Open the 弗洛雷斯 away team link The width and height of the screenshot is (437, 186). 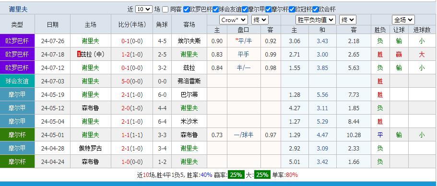point(189,81)
